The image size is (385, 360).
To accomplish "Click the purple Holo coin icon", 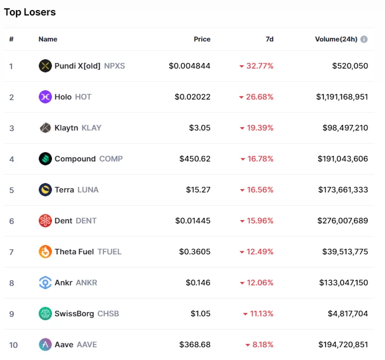I will click(45, 97).
